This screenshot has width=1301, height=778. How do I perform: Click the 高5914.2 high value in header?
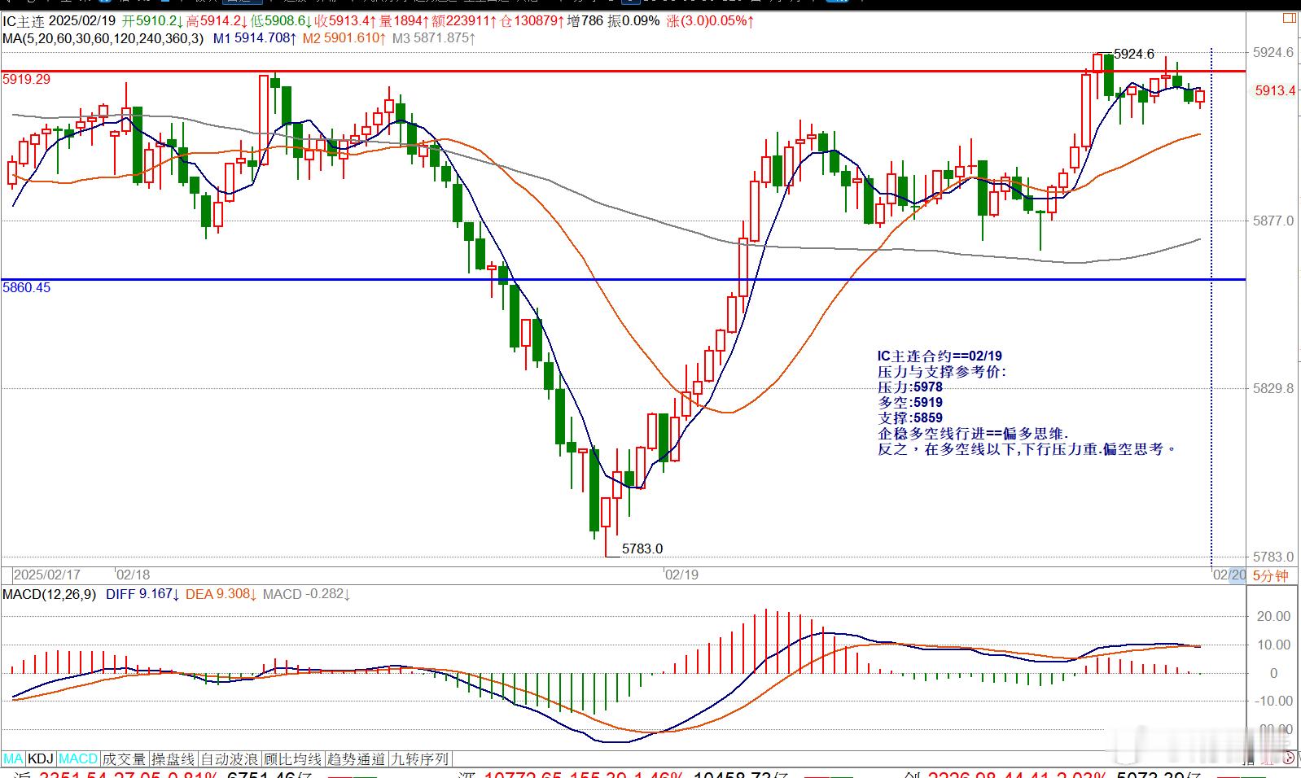[217, 21]
